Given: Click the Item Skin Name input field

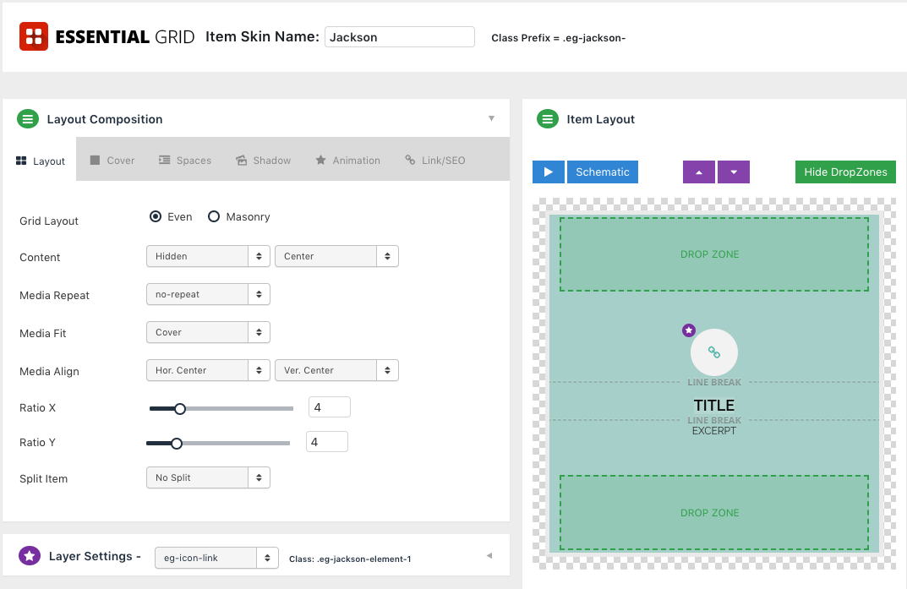Looking at the screenshot, I should 400,37.
